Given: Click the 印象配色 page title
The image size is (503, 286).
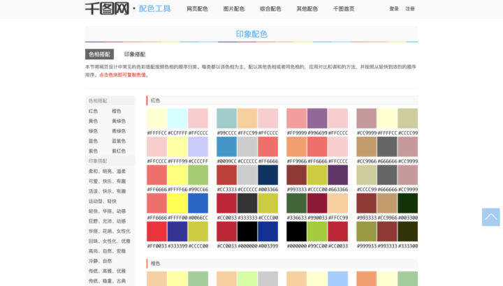Looking at the screenshot, I should pos(251,34).
